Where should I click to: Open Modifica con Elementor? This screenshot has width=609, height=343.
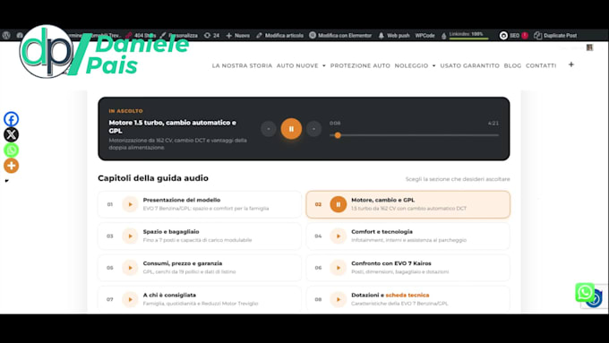(340, 35)
